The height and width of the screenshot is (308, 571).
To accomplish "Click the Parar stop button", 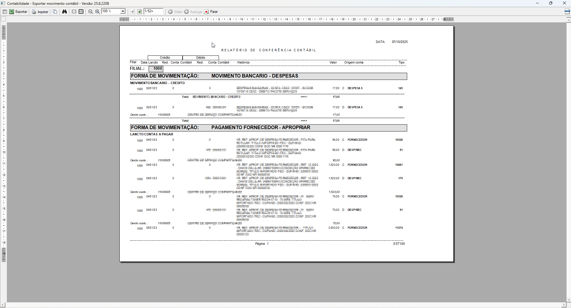I will (211, 12).
